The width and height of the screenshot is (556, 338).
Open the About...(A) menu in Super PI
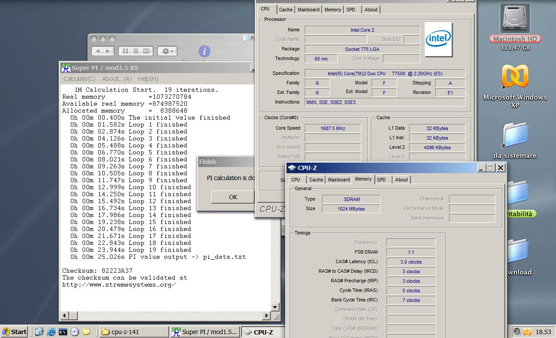coord(117,79)
